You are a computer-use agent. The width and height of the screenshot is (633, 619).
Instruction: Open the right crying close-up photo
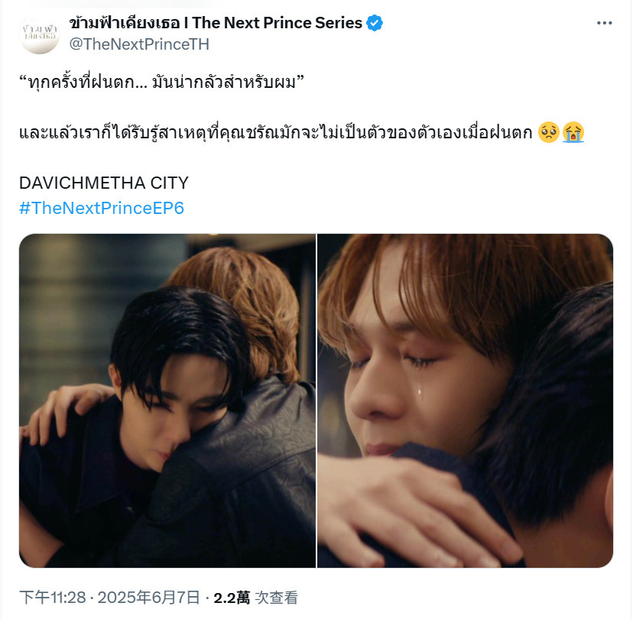point(465,400)
